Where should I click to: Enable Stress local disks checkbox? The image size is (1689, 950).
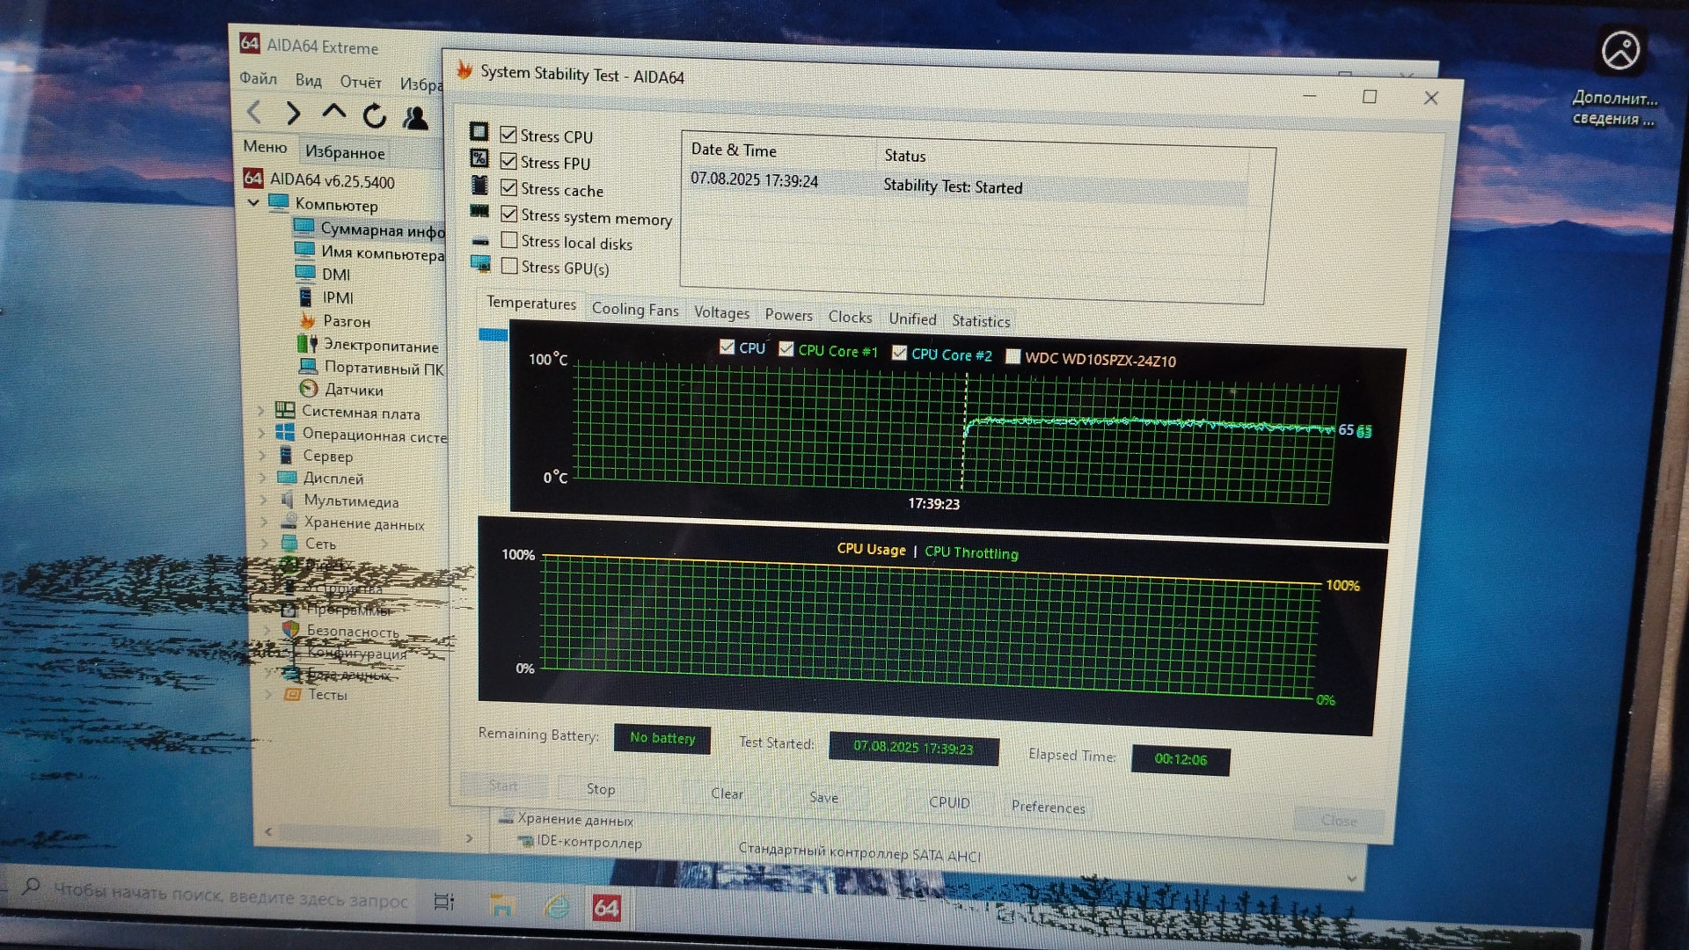pos(508,240)
